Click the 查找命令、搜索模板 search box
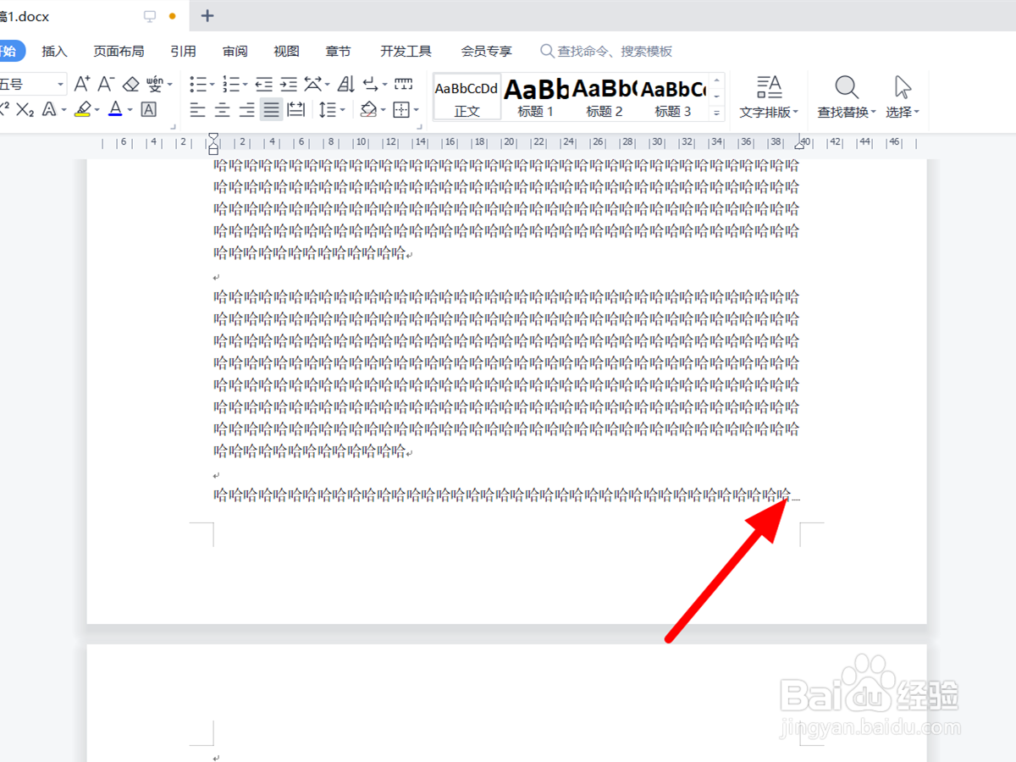This screenshot has width=1016, height=762. (607, 52)
